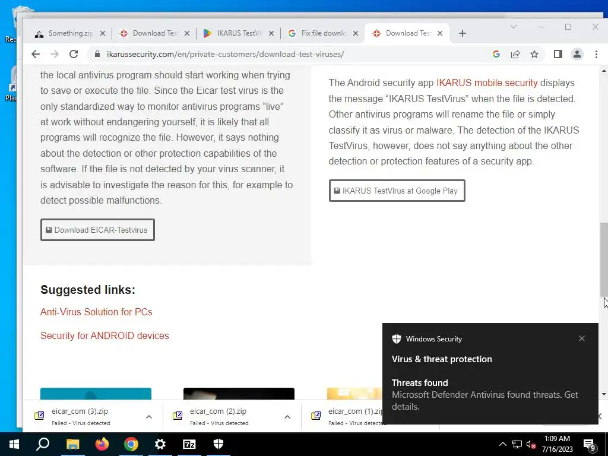
Task: Dismiss the Windows Security notification
Action: [x=582, y=338]
